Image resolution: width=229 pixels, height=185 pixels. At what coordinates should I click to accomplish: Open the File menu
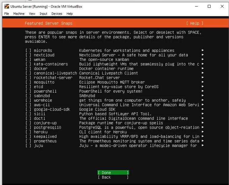(x=7, y=14)
